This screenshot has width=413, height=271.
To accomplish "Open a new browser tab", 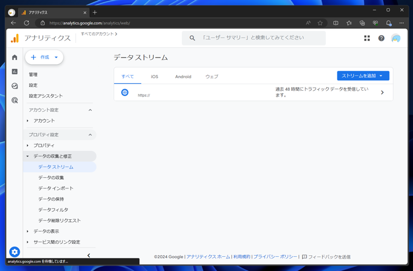I will click(95, 12).
